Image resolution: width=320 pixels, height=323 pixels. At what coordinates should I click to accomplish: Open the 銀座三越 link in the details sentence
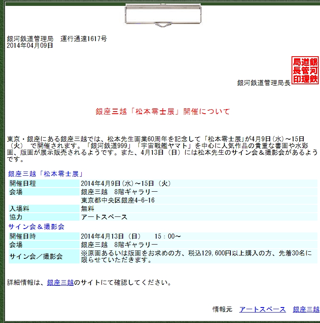tap(60, 282)
